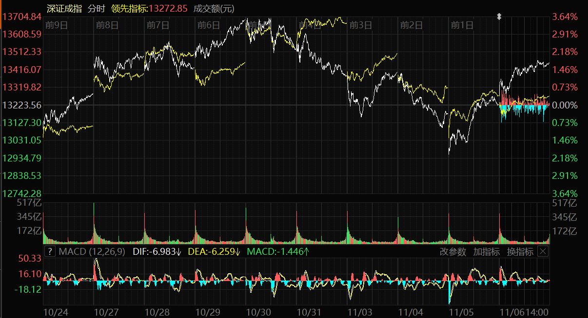This screenshot has width=588, height=318.
Task: Select the 前3日 day marker
Action: pos(360,25)
